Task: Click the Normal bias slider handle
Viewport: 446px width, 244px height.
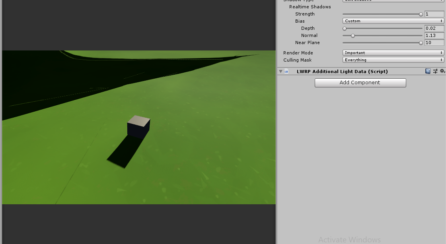Action: [x=353, y=35]
